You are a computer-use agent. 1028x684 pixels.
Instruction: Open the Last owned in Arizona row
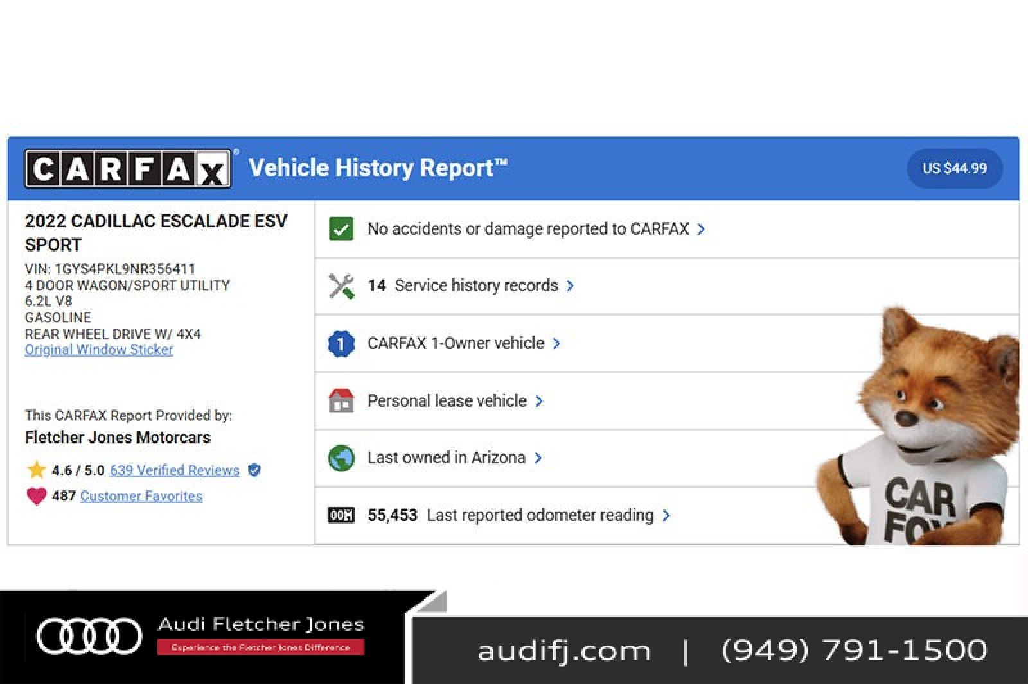tap(447, 458)
